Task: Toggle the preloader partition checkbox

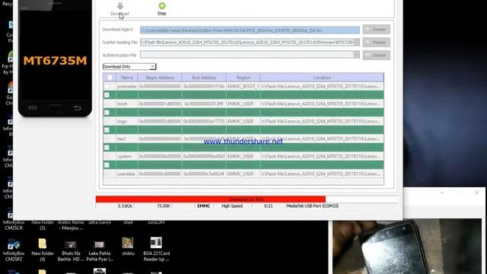Action: click(107, 86)
